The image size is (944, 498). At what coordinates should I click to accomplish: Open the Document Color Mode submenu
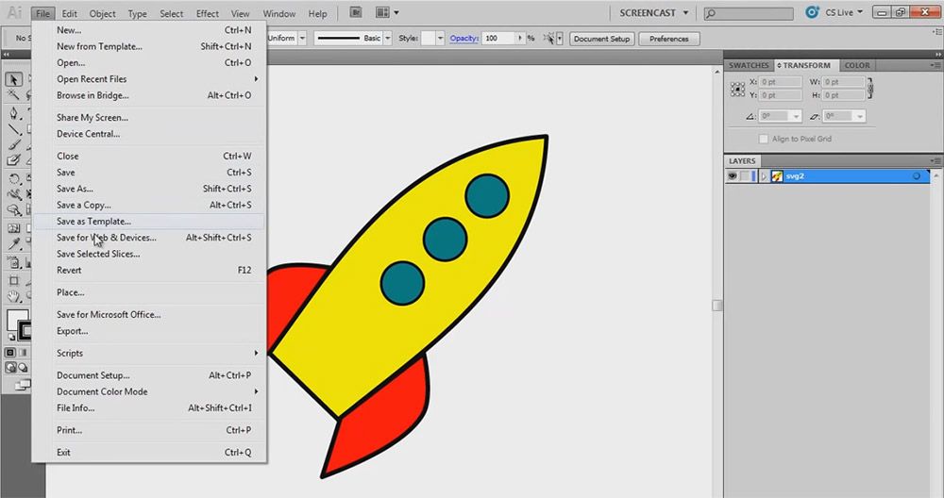[x=149, y=391]
